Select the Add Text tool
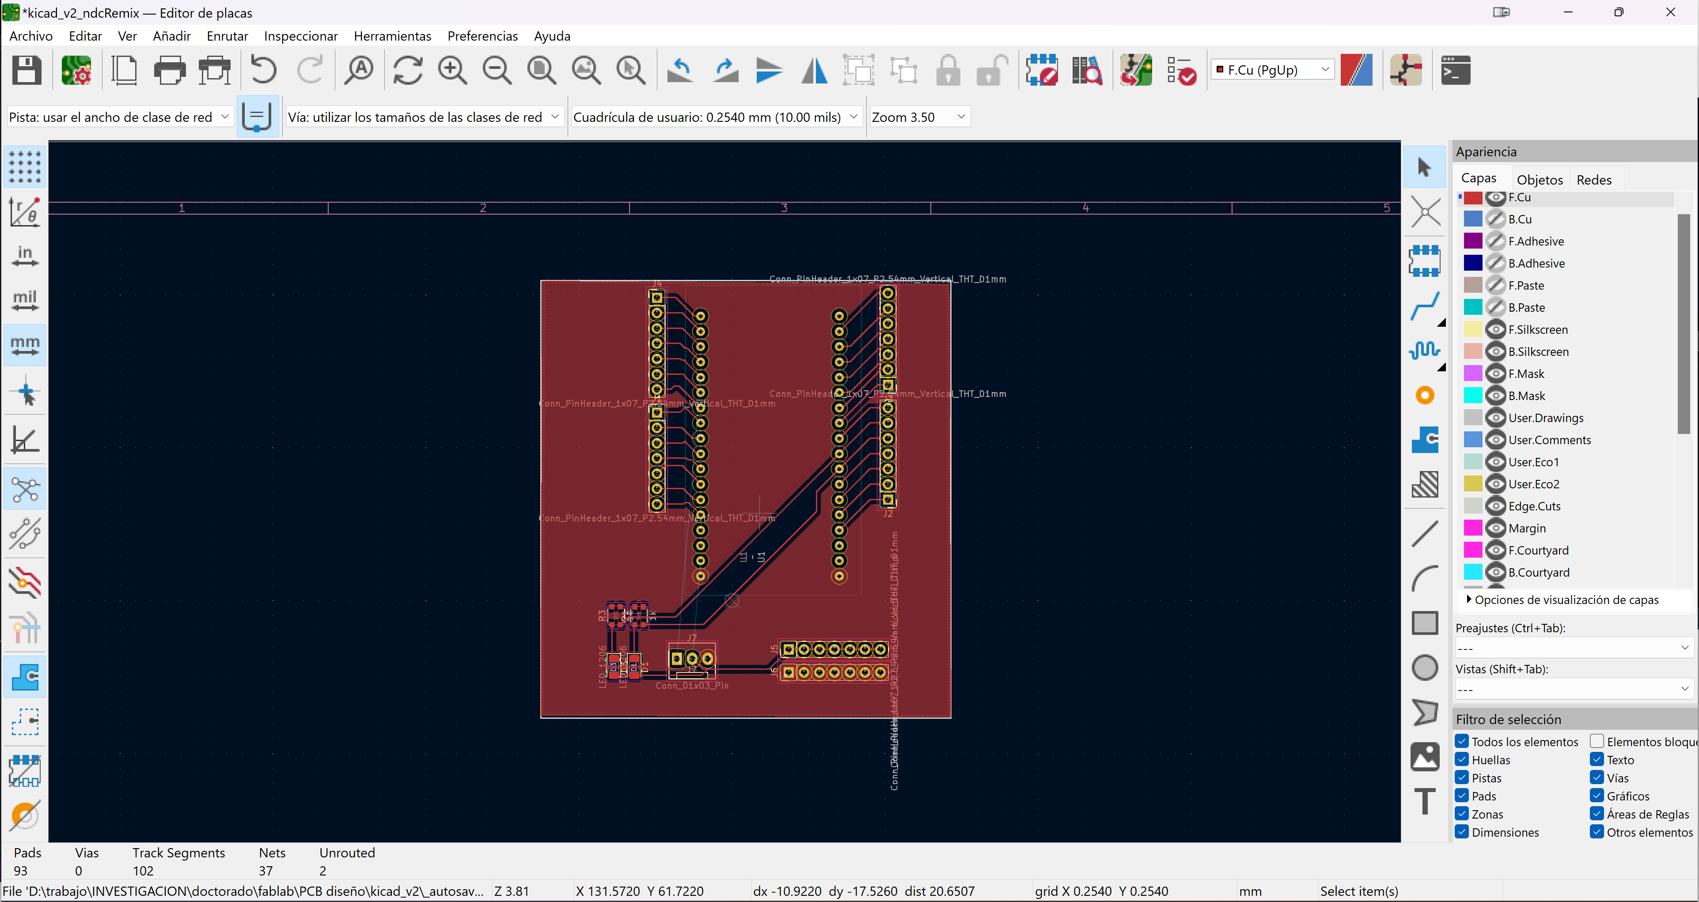 1425,801
